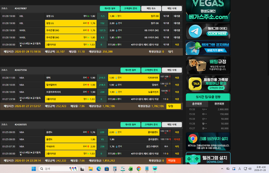The image size is (269, 173).
Task: Open the Telegram notice channel bell banner
Action: (208, 48)
